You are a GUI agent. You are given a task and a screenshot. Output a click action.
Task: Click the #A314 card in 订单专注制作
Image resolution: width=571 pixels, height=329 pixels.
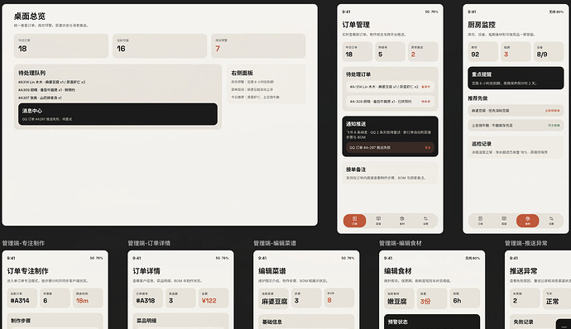(22, 298)
